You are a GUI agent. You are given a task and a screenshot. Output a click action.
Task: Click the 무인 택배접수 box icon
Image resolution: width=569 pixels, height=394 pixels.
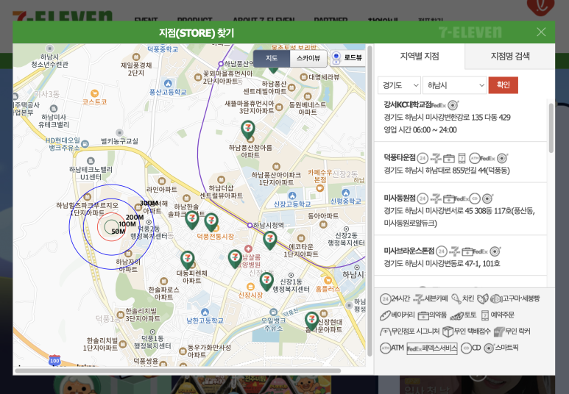[x=448, y=332]
